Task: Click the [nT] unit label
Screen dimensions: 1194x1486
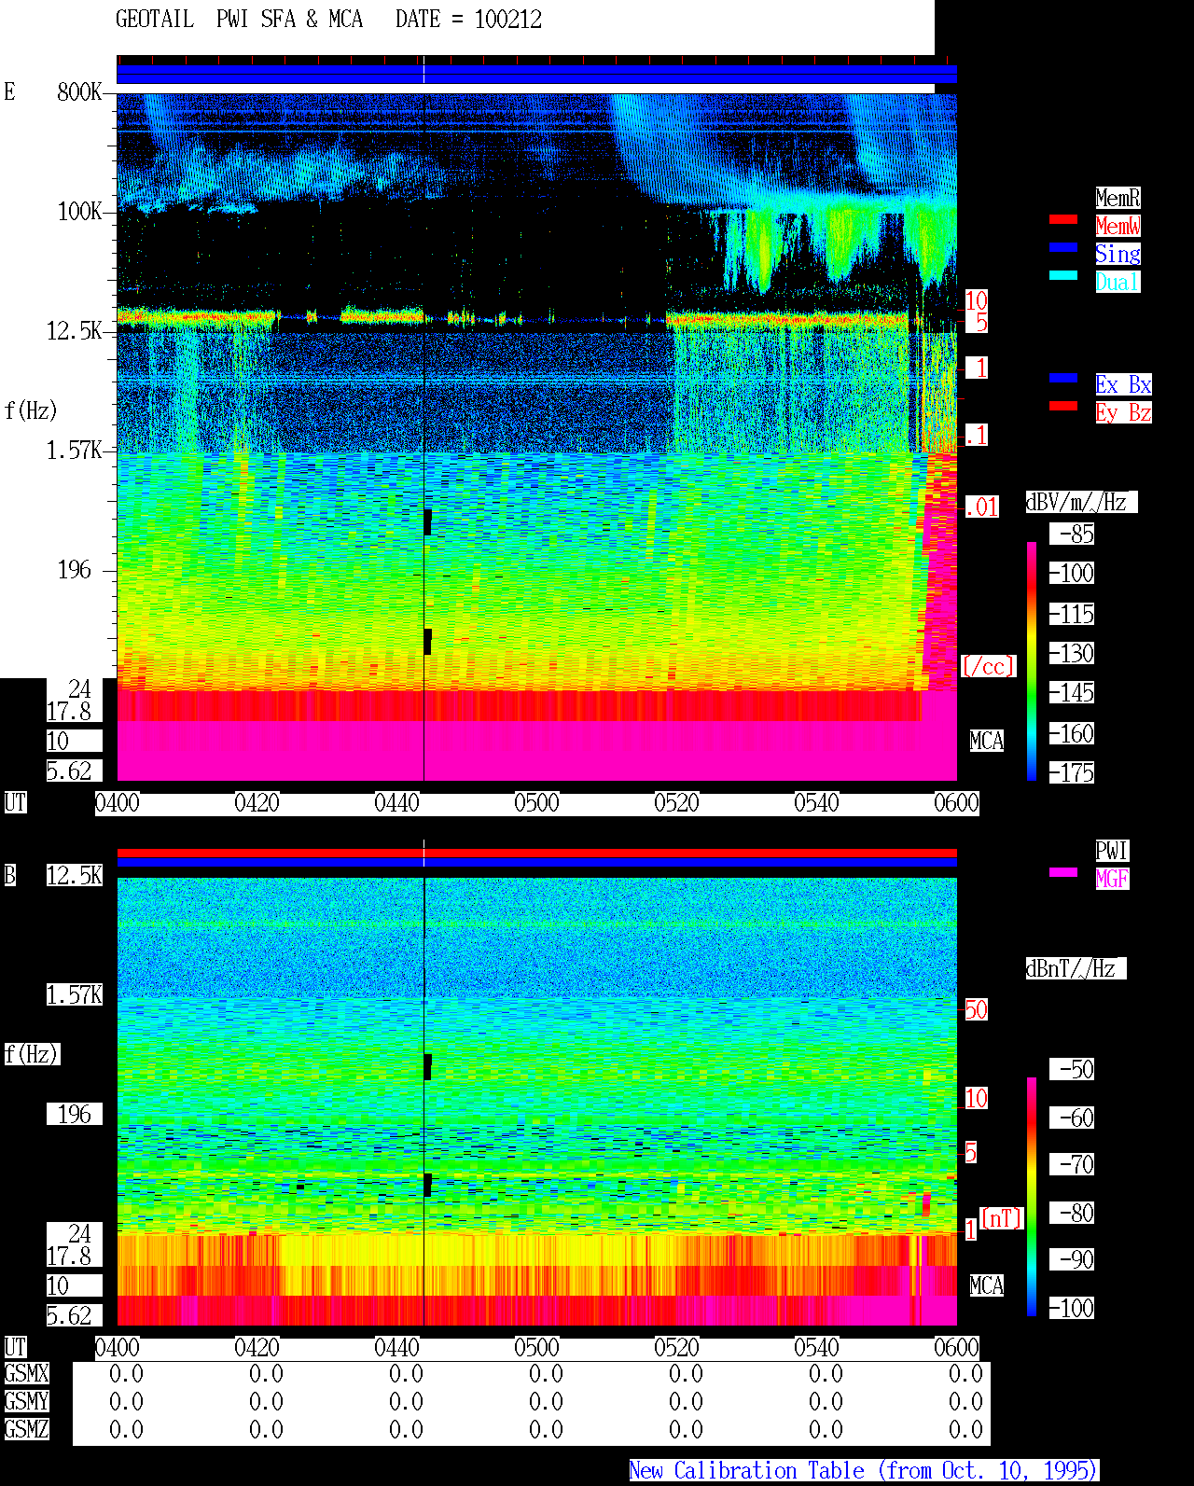Action: click(x=1002, y=1218)
